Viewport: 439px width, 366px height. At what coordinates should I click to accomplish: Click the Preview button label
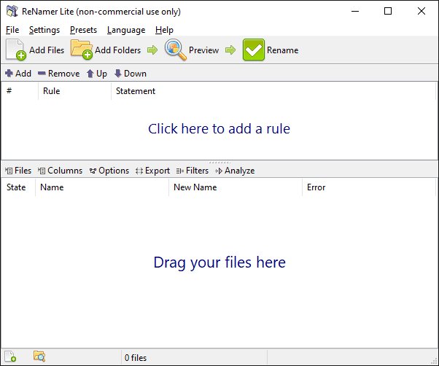pos(204,50)
